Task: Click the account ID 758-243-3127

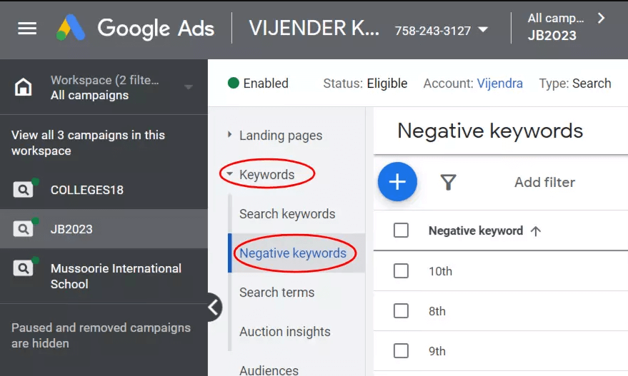Action: coord(432,31)
